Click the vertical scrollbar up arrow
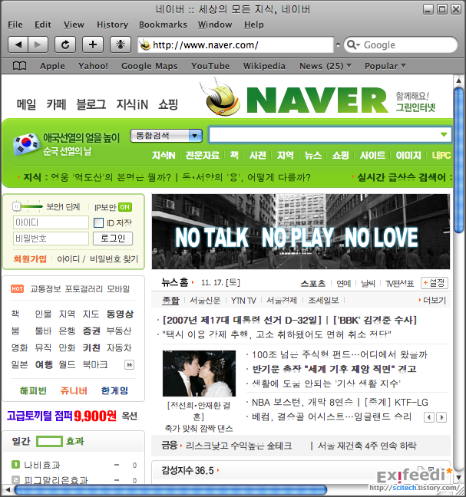The height and width of the screenshot is (497, 466). 458,81
